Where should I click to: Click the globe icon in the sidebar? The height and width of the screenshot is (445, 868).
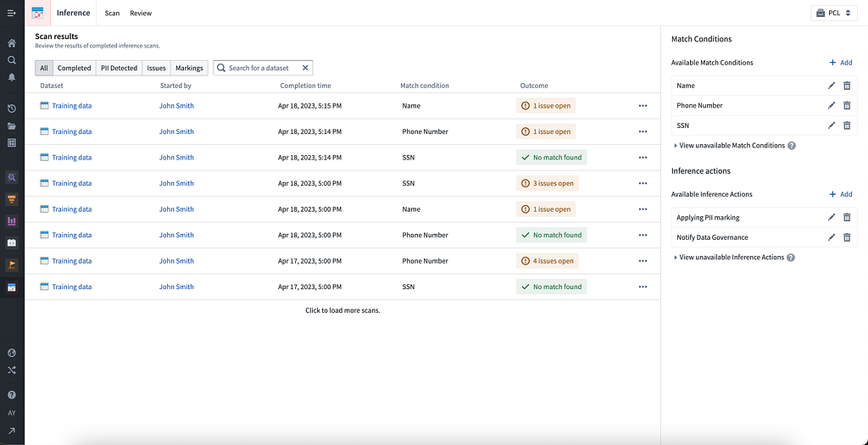12,353
